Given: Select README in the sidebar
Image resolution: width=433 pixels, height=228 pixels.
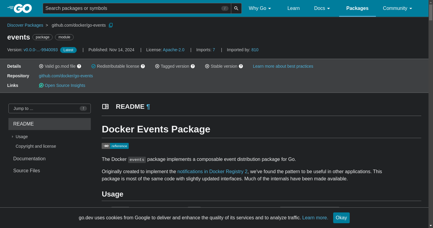Looking at the screenshot, I should (50, 124).
